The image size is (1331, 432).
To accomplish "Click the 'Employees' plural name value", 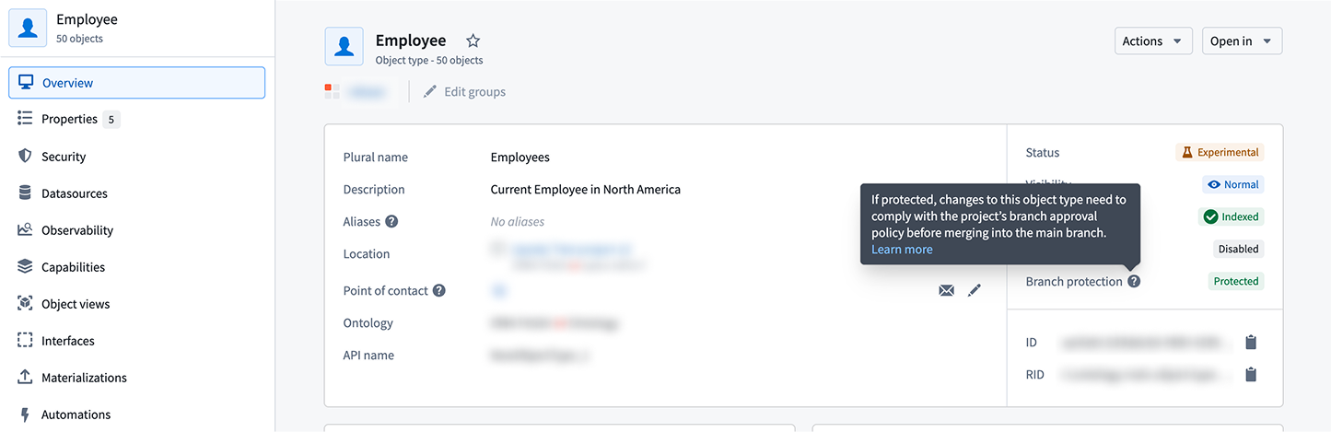I will [x=520, y=158].
